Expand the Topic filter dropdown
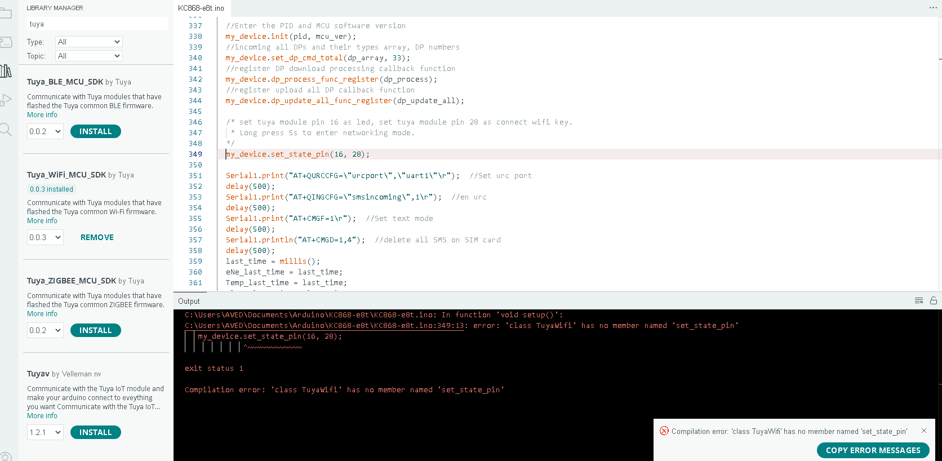Viewport: 942px width, 461px height. point(88,56)
